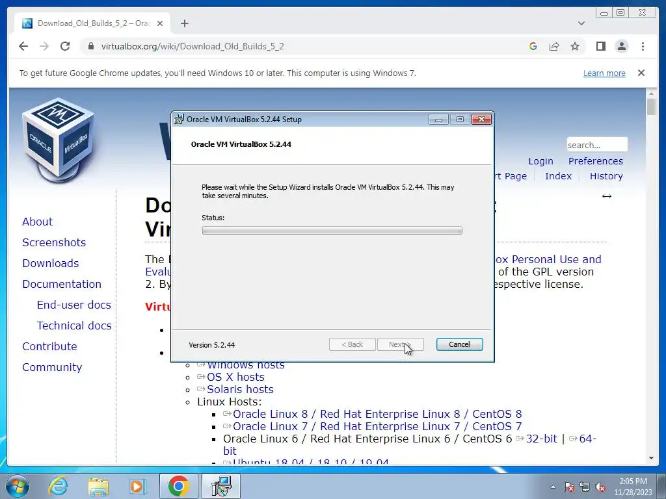The height and width of the screenshot is (499, 666).
Task: Close the Download_Old_Builds_5_2 tab
Action: pos(160,23)
